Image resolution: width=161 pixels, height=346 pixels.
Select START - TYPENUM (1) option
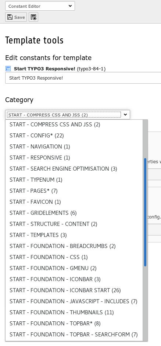[74, 179]
